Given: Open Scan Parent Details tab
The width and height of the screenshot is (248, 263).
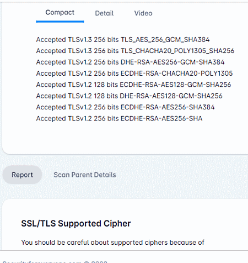Looking at the screenshot, I should click(x=85, y=175).
